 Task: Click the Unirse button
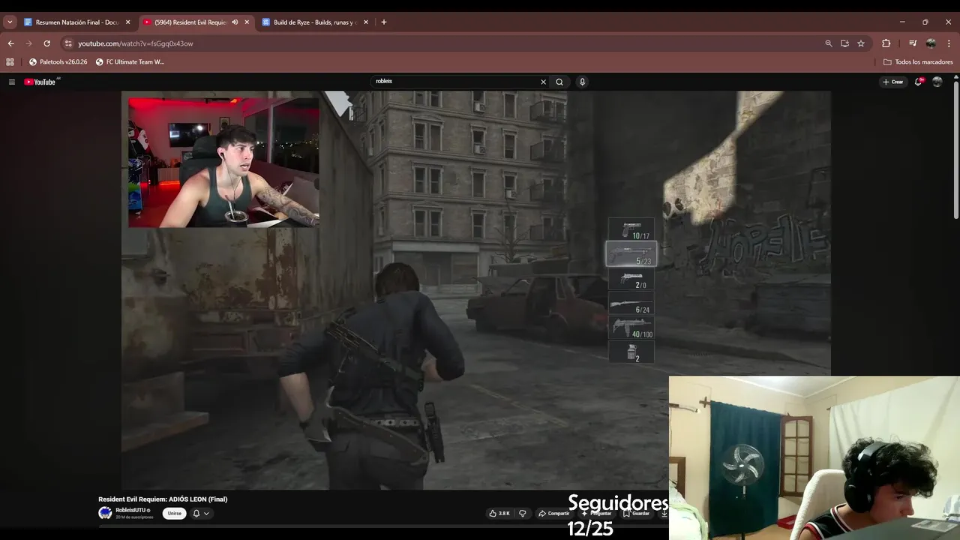[175, 513]
